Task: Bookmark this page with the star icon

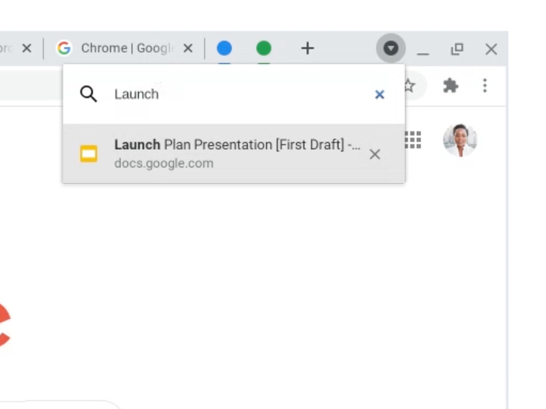Action: click(x=409, y=86)
